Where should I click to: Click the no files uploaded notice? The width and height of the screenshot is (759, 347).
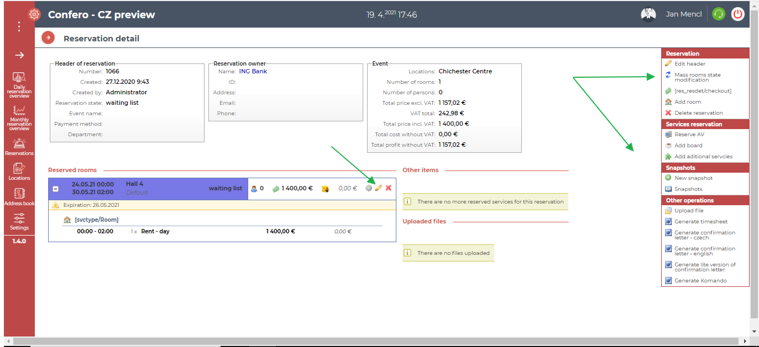point(448,253)
